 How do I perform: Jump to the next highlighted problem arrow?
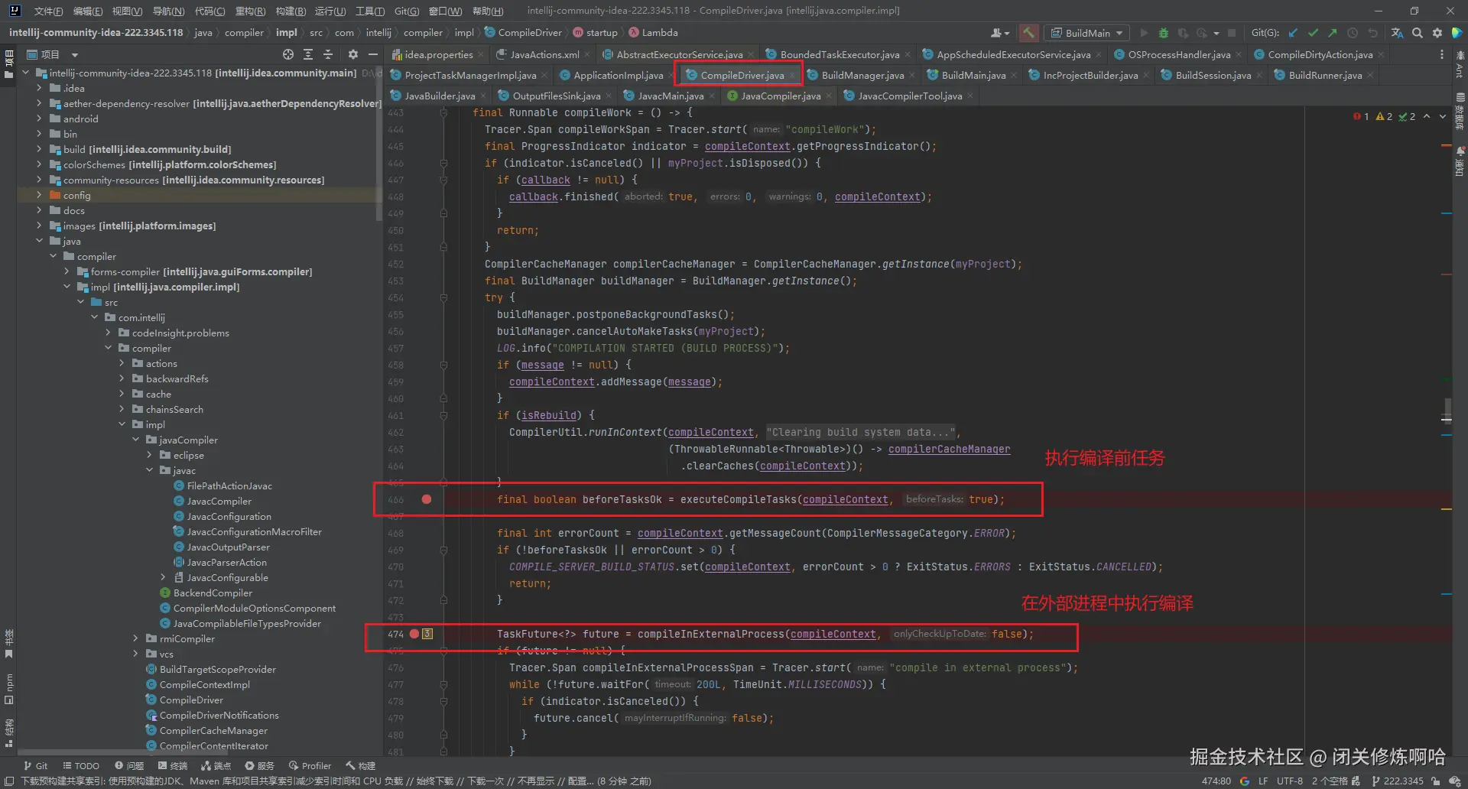(x=1443, y=116)
